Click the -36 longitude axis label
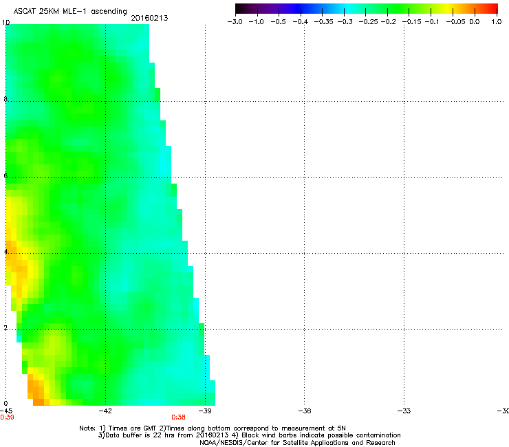 [305, 411]
